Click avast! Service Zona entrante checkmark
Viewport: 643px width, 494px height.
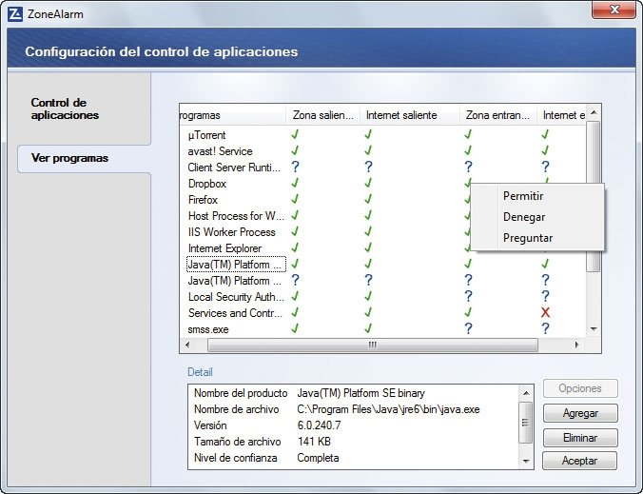(x=468, y=150)
